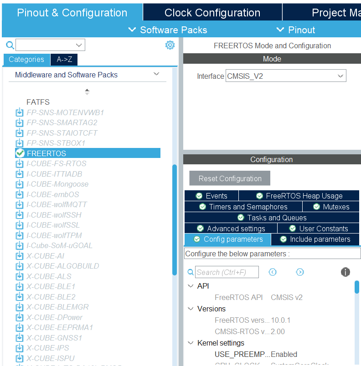Viewport: 361px width, 366px height.
Task: Collapse the Kernel settings group
Action: (x=191, y=343)
